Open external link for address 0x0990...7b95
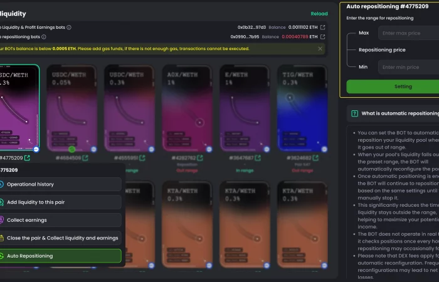This screenshot has width=439, height=282. pyautogui.click(x=322, y=37)
